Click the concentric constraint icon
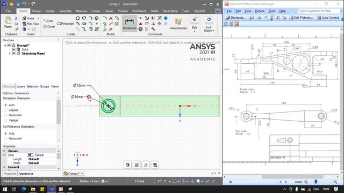The height and width of the screenshot is (193, 344). [x=141, y=29]
